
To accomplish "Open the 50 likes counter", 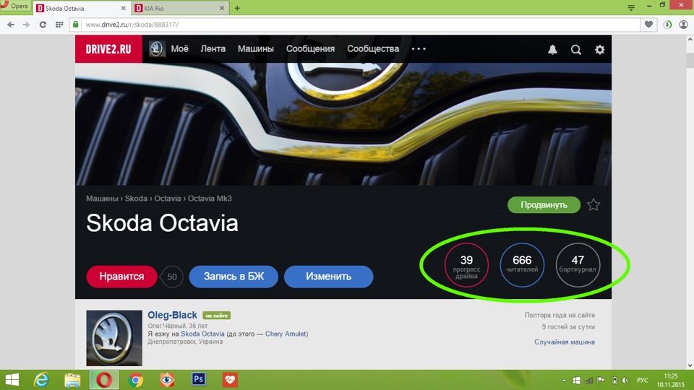I will point(172,277).
